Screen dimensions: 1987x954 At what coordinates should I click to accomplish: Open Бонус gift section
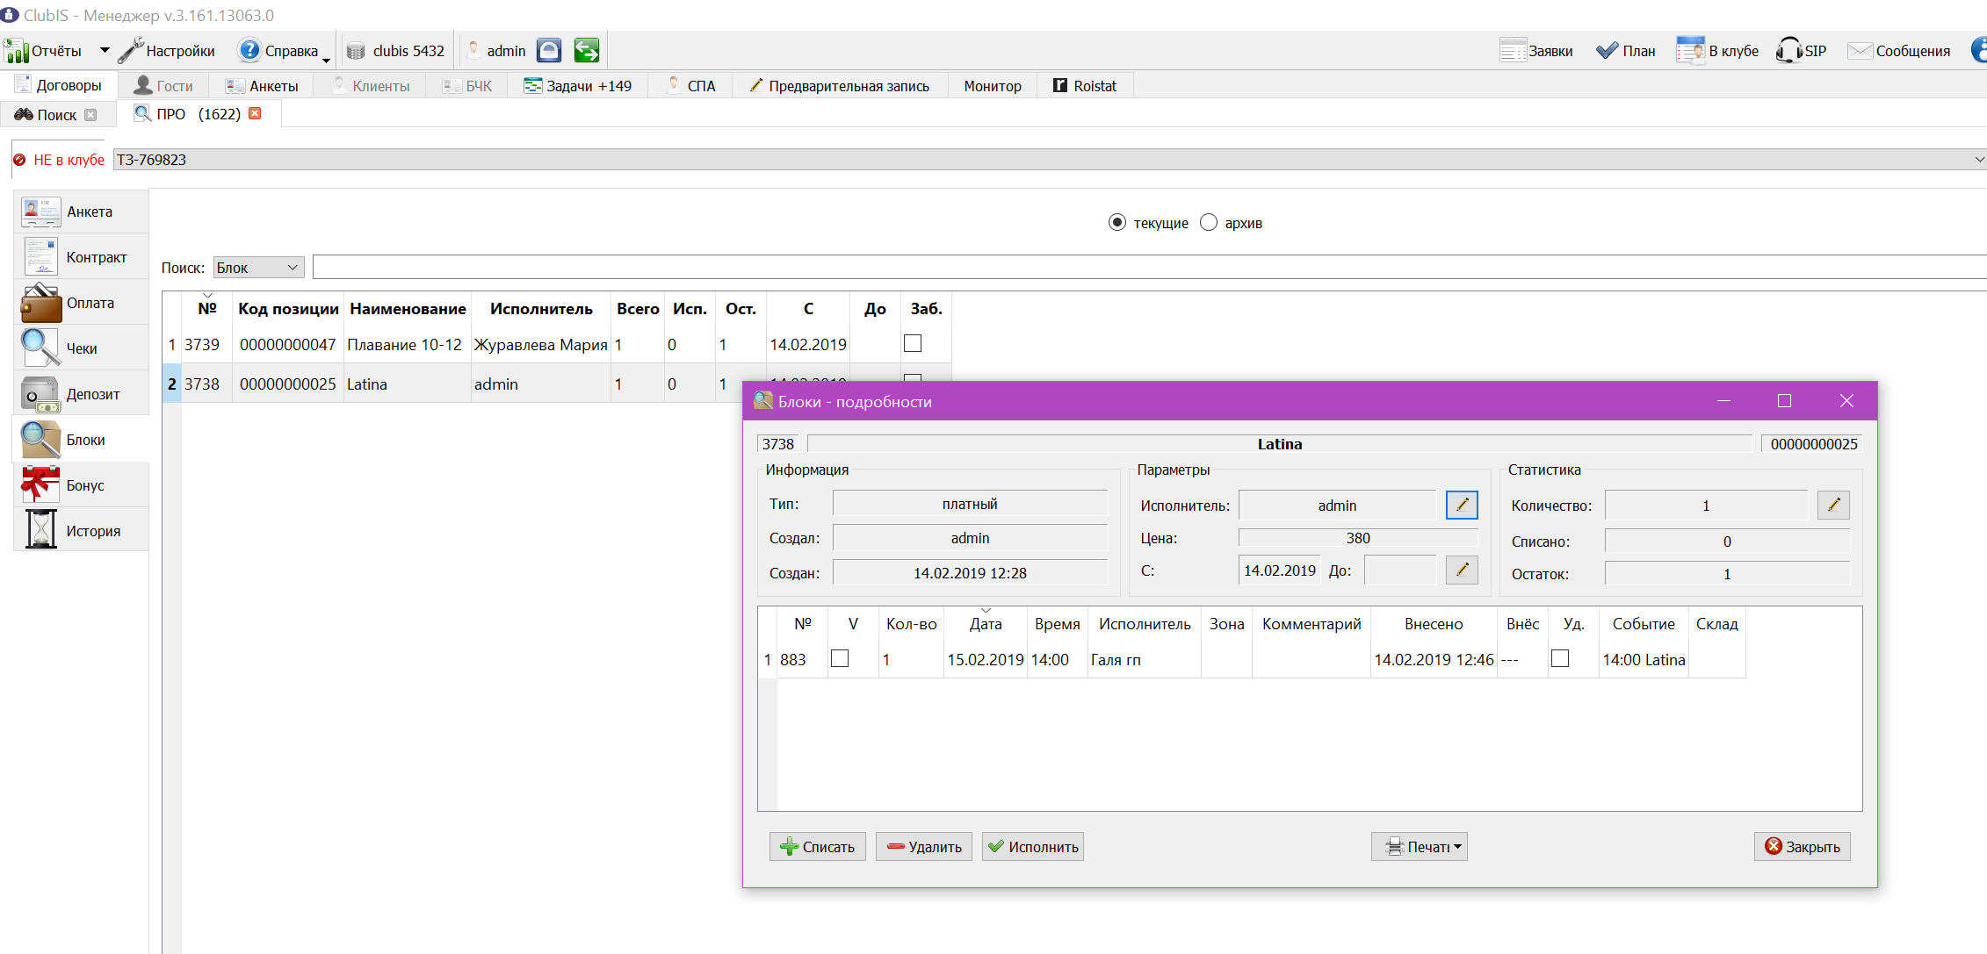point(81,485)
